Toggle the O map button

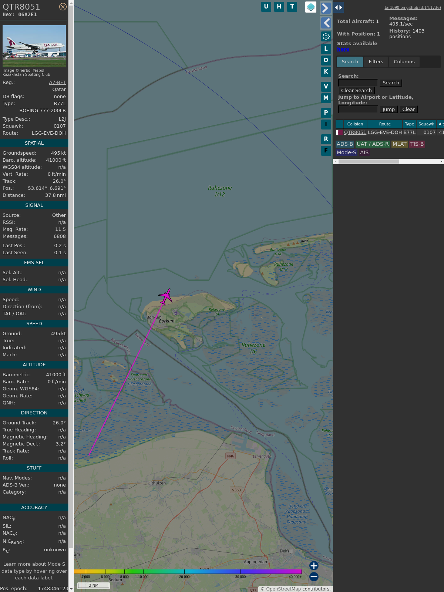pos(326,60)
